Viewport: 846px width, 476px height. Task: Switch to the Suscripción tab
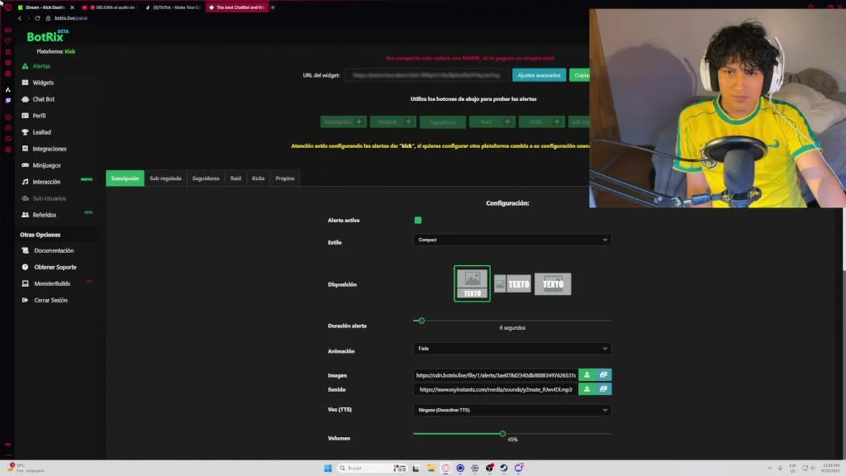[125, 178]
